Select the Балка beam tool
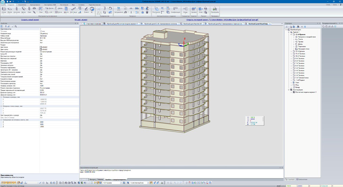This screenshot has width=343, height=187. [23, 10]
